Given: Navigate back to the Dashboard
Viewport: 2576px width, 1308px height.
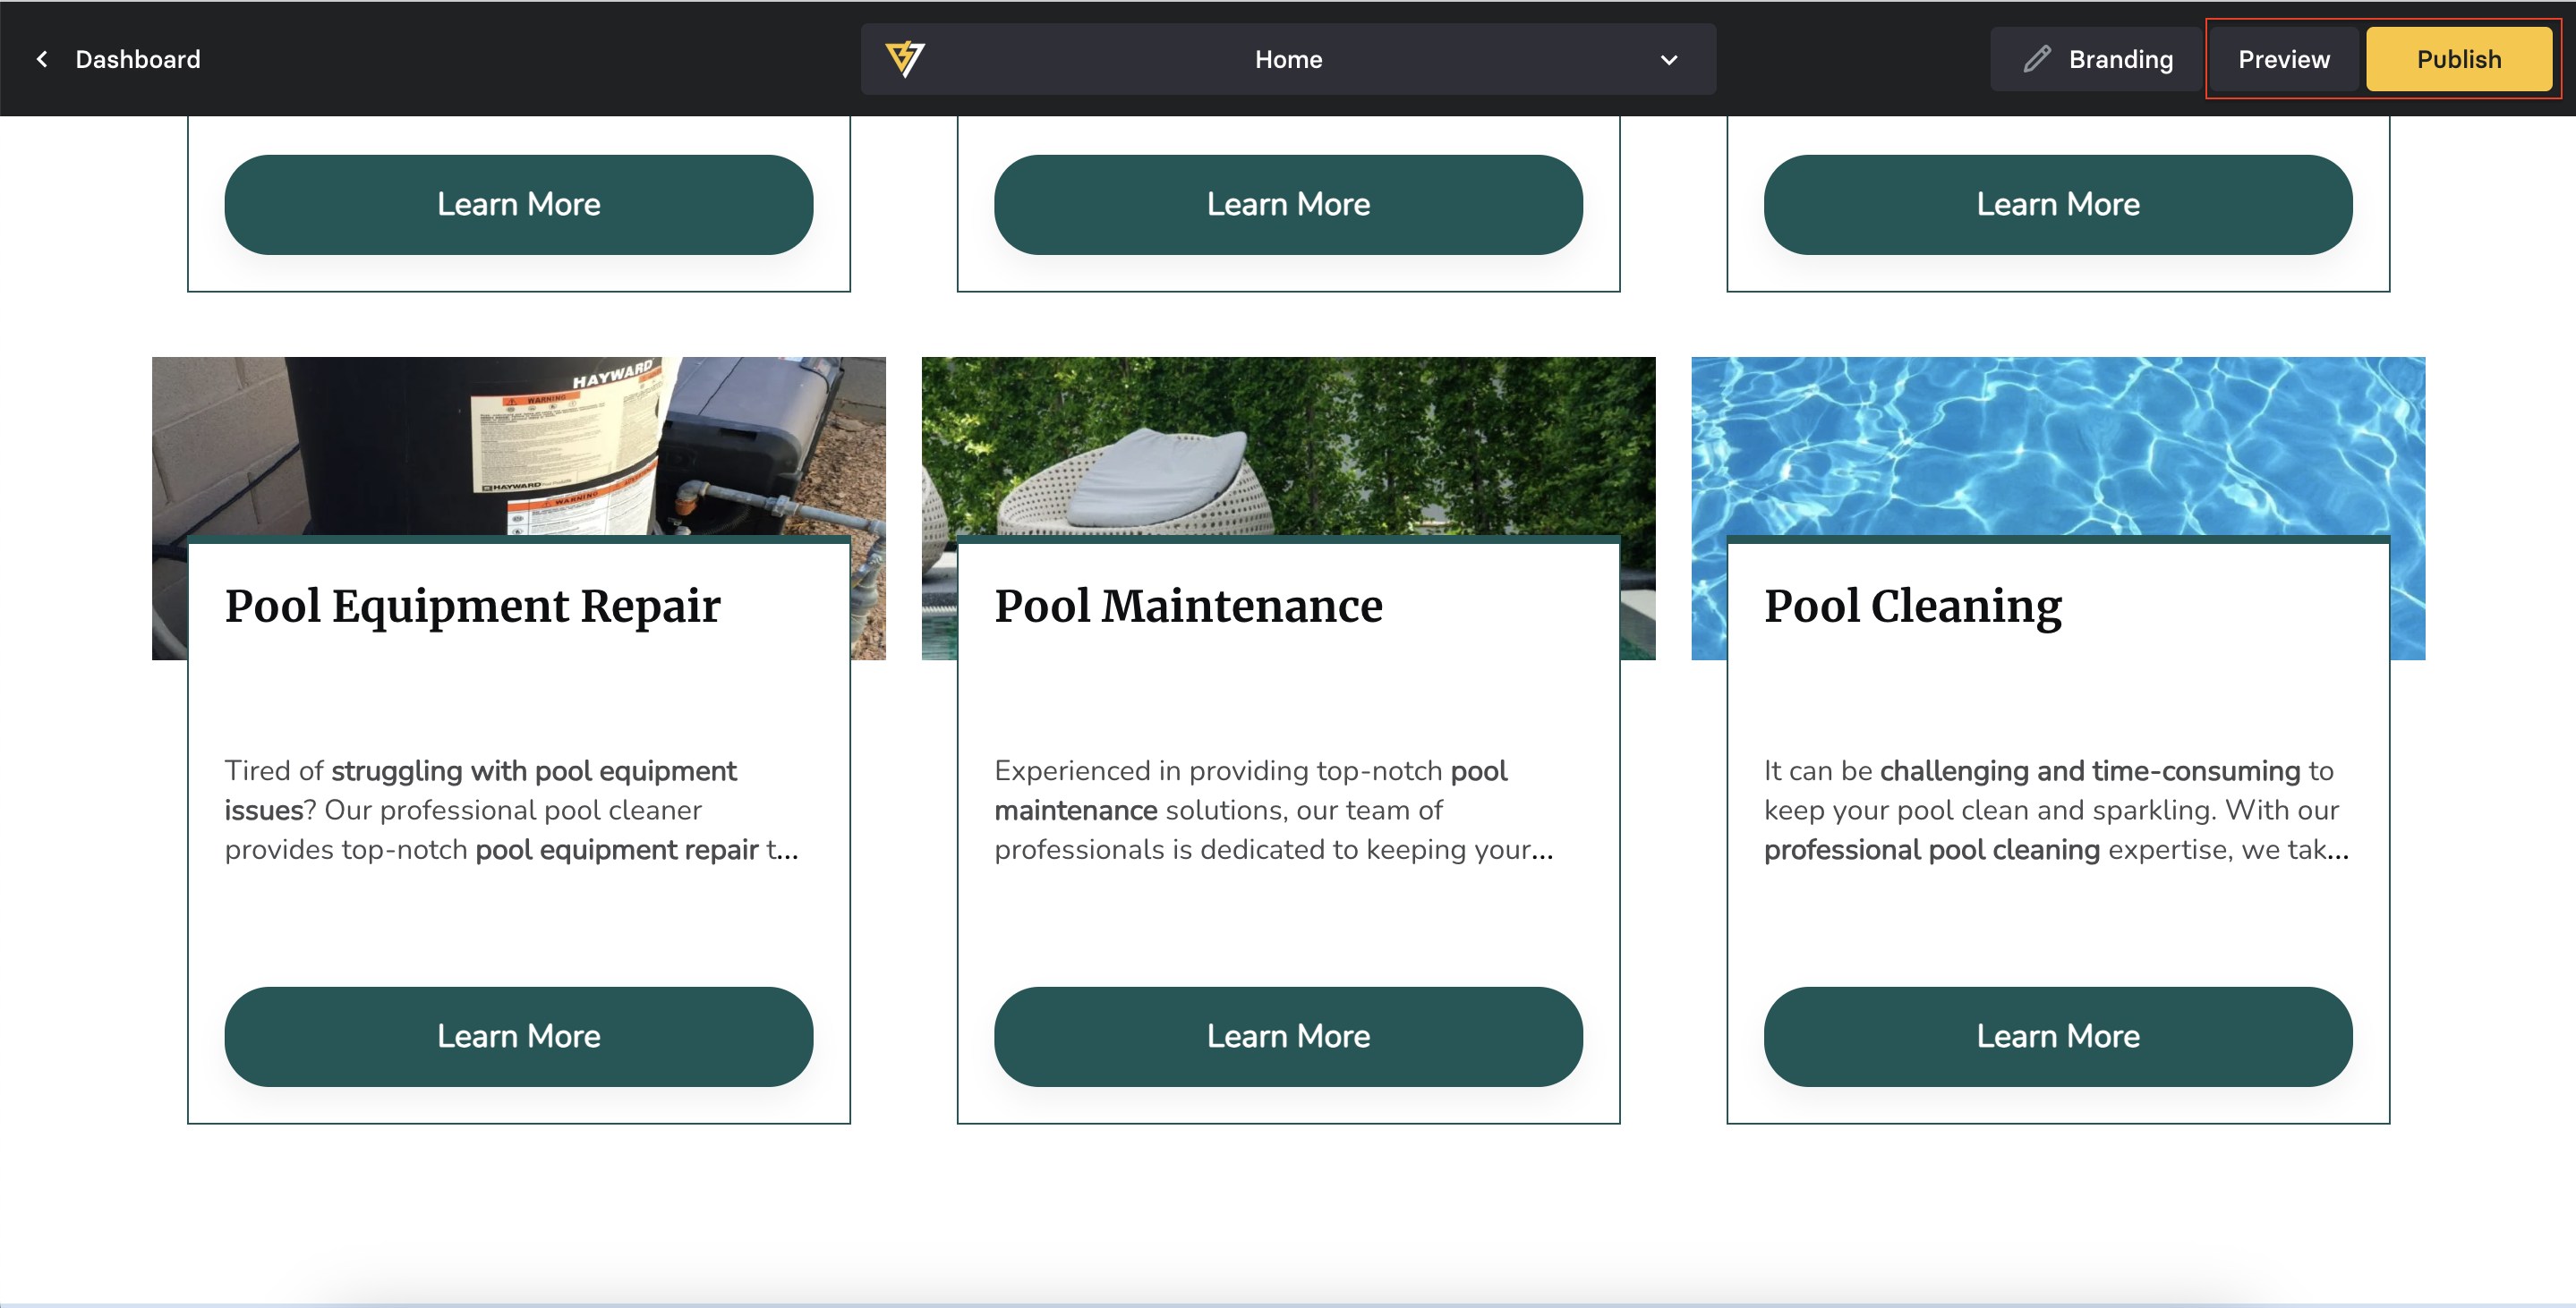Looking at the screenshot, I should click(138, 59).
